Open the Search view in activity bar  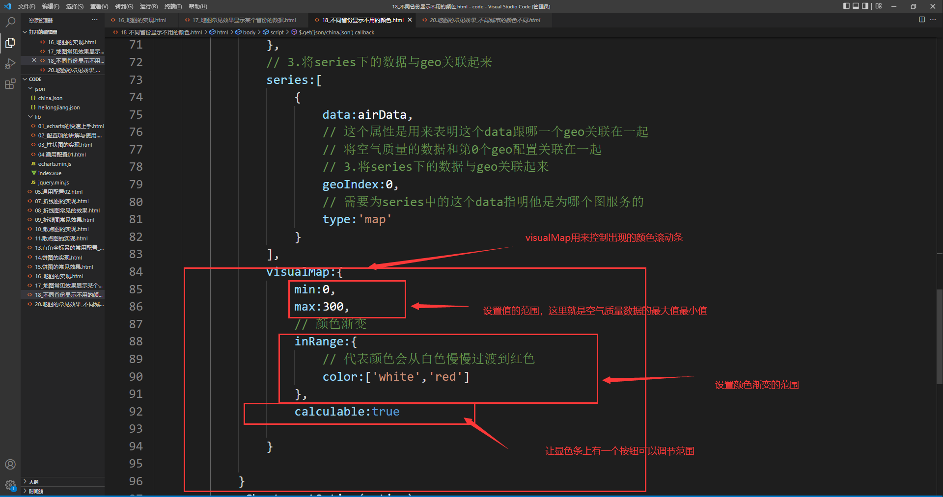pyautogui.click(x=10, y=22)
